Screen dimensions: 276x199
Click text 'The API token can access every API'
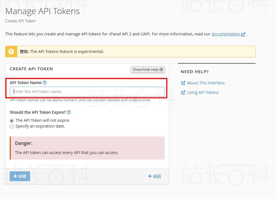click(67, 153)
